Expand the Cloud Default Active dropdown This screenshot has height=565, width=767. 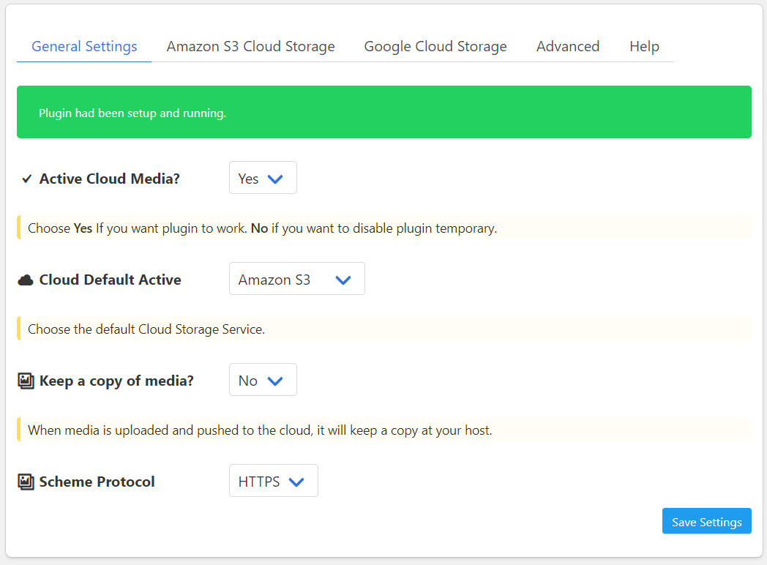(297, 279)
